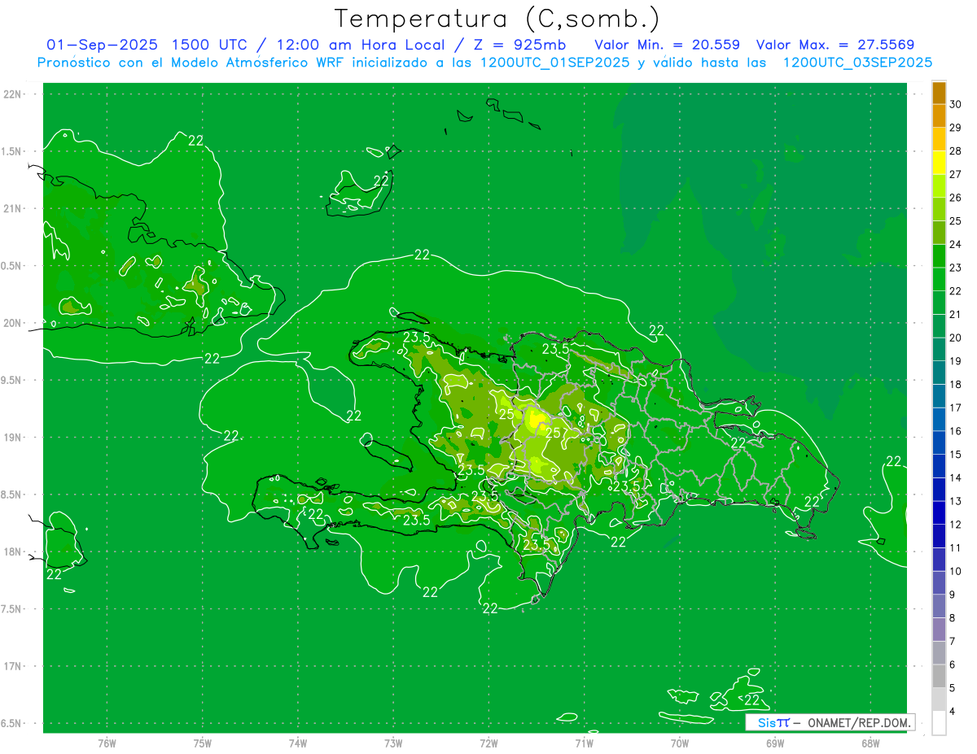Click the "8.5N" latitude axis label

(x=11, y=495)
